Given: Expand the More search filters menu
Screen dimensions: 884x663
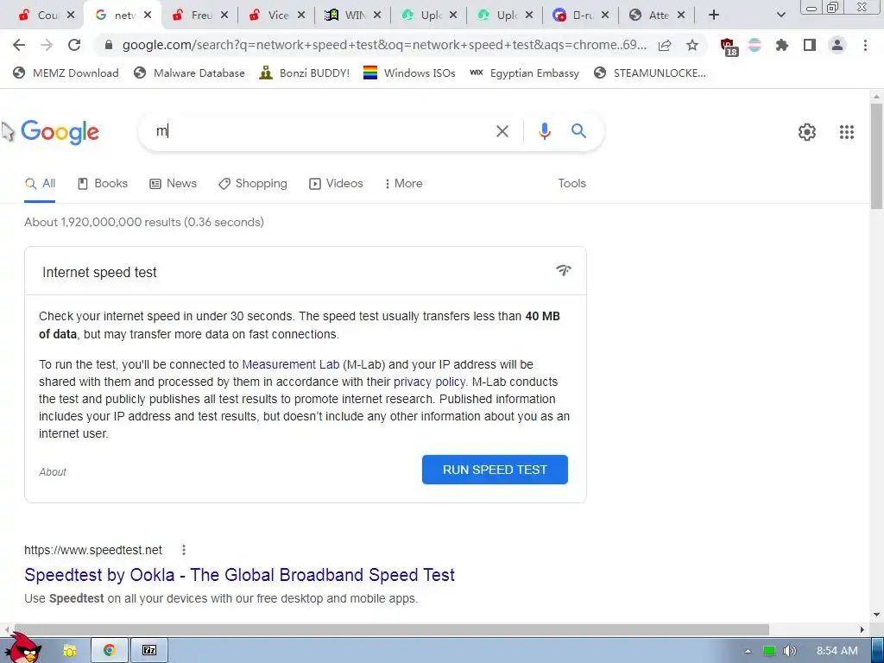Looking at the screenshot, I should [x=404, y=183].
